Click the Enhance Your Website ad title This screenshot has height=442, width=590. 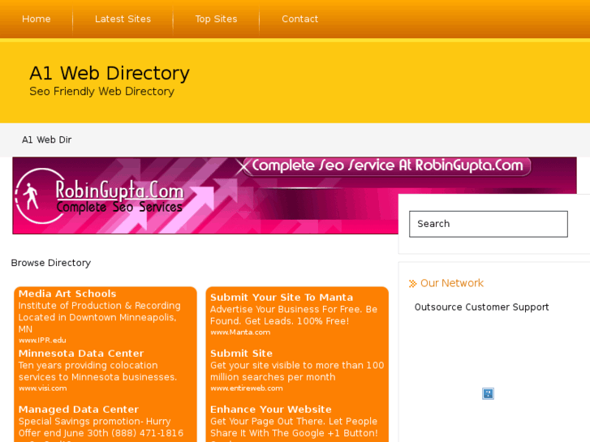270,410
